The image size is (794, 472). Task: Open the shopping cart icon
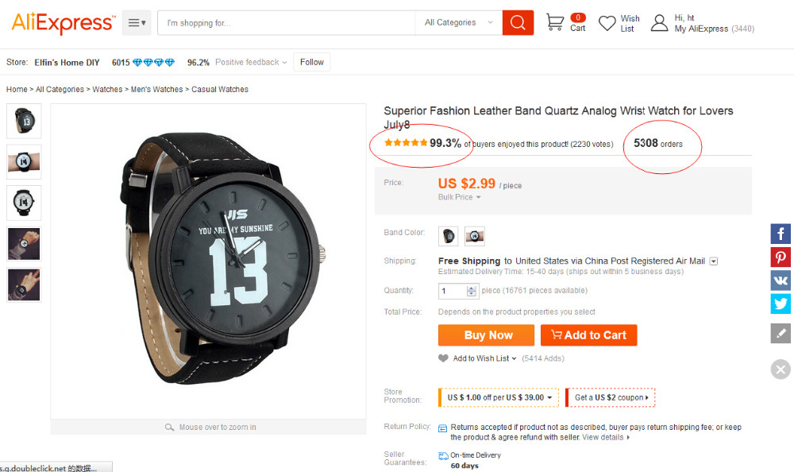pyautogui.click(x=556, y=23)
